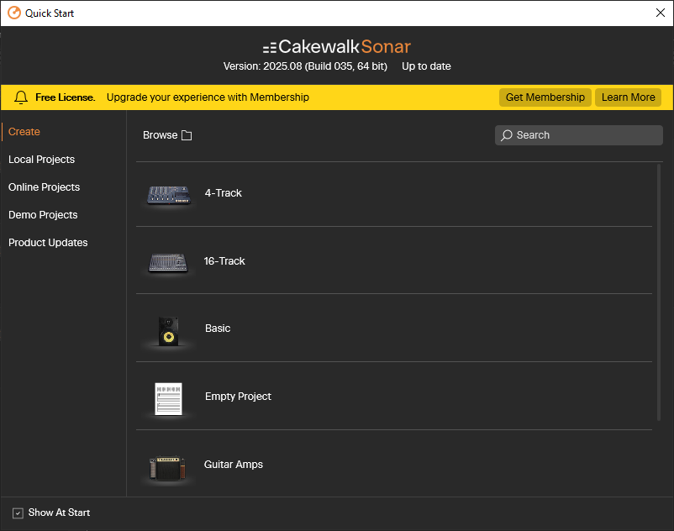Click the magnifier search icon
This screenshot has width=674, height=531.
pos(507,135)
